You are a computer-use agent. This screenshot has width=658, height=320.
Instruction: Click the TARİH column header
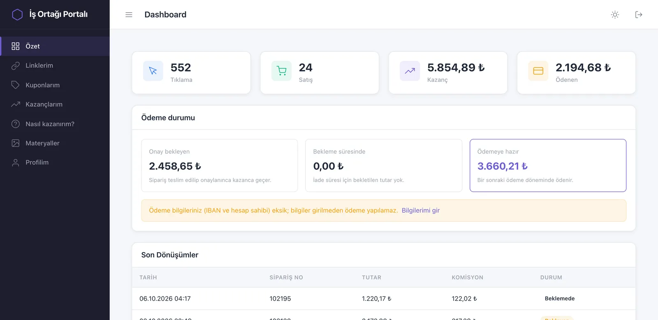(x=148, y=277)
